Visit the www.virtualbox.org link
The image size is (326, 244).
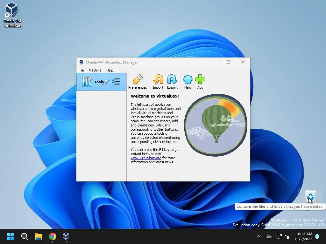click(146, 158)
